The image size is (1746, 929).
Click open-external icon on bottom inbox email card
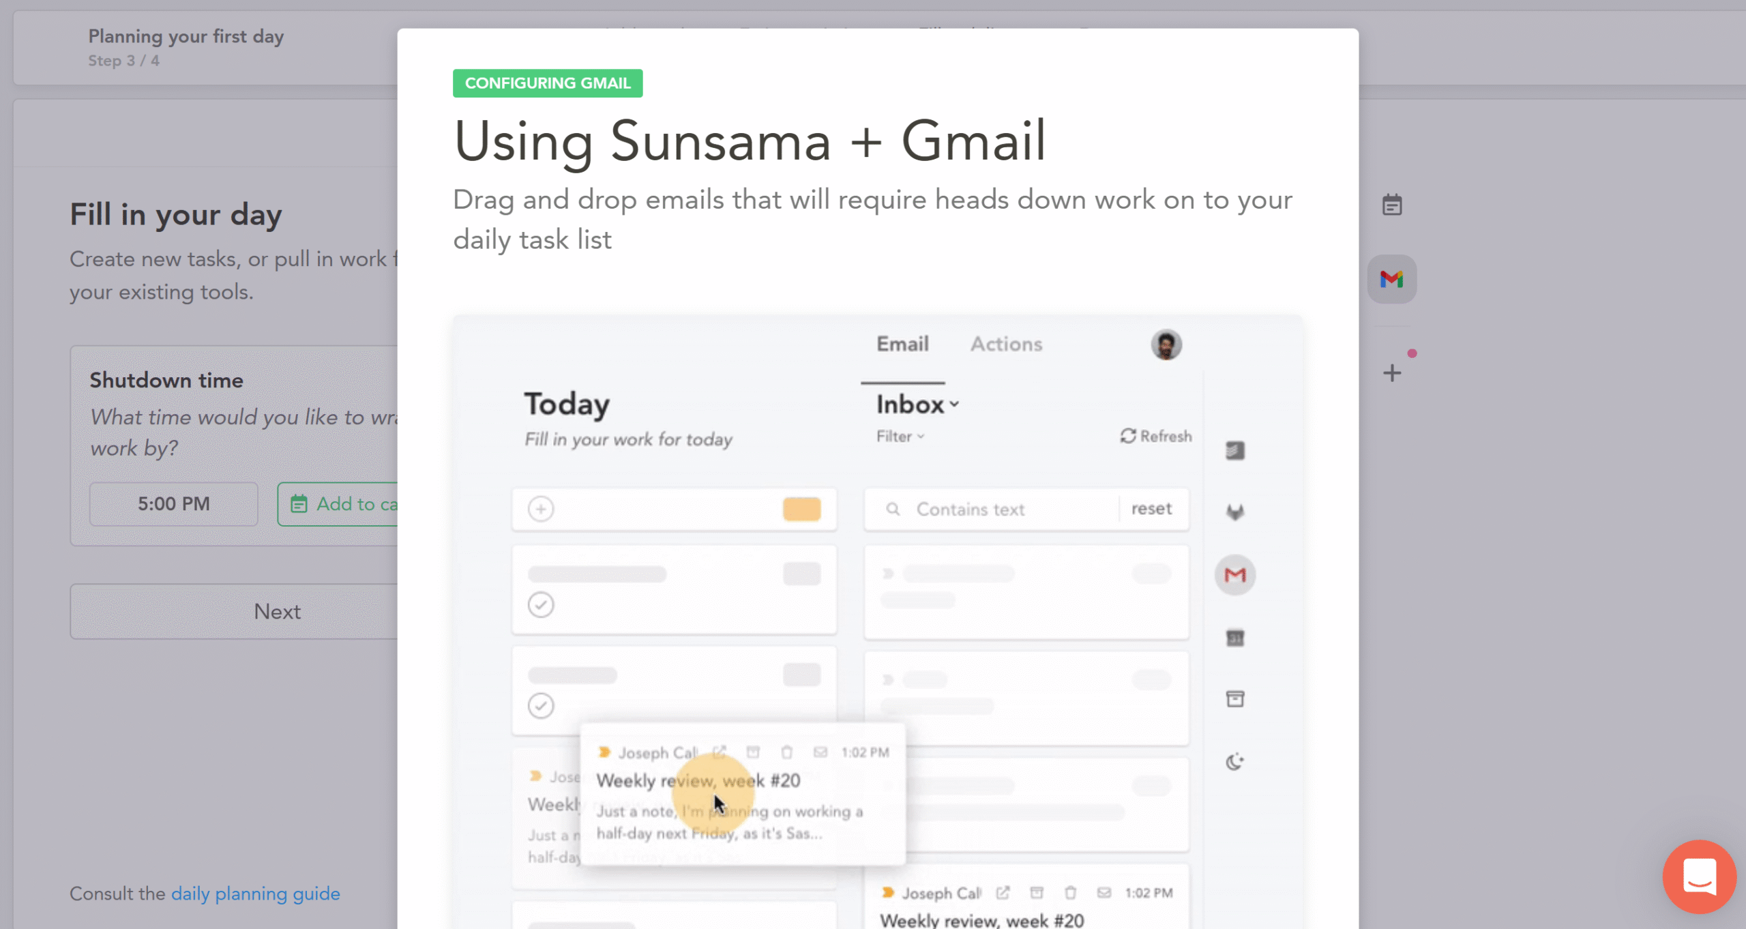(1003, 893)
